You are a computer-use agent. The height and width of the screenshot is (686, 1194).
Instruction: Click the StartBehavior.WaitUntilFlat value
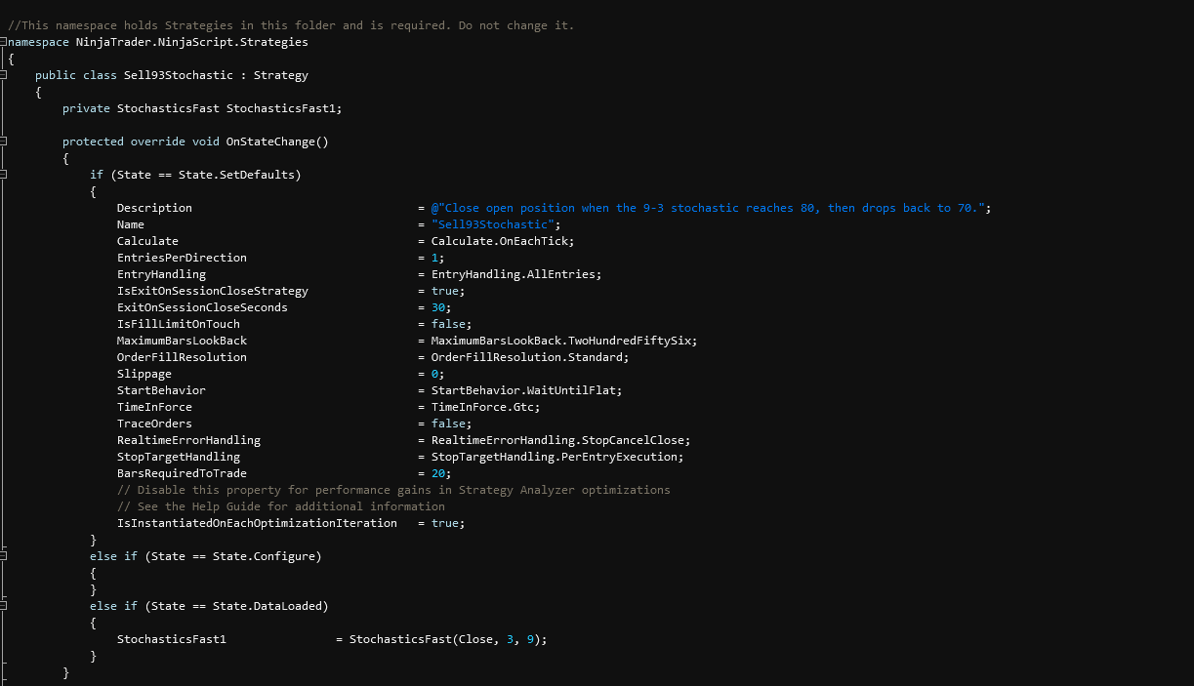523,390
